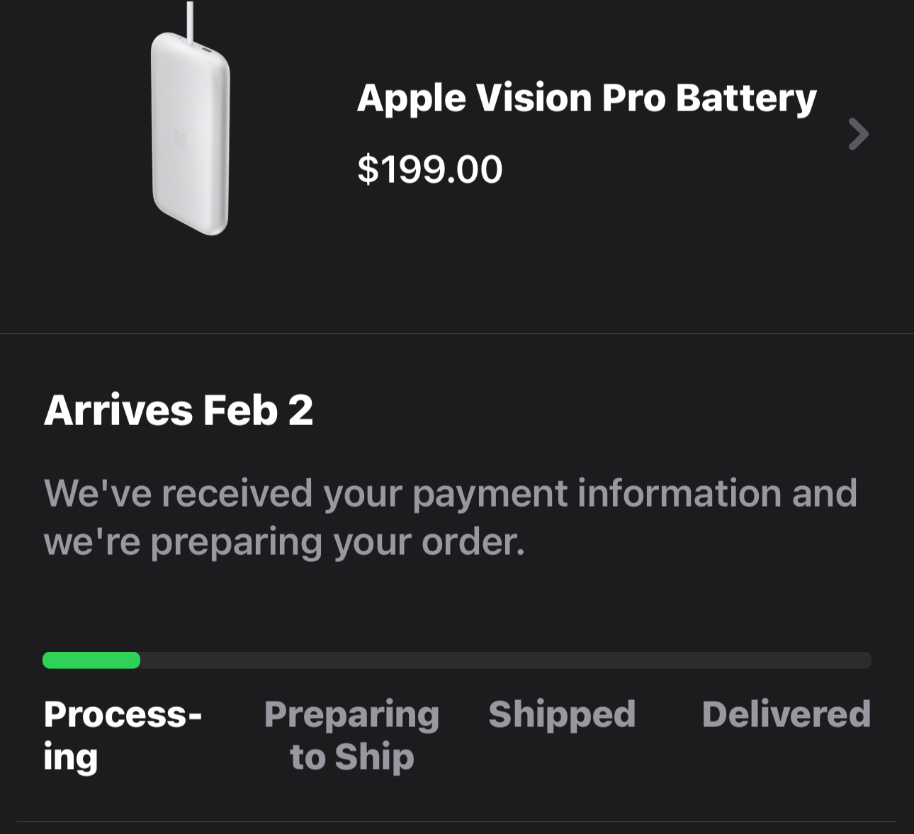Open the "Apple Vision Pro Battery" title

pyautogui.click(x=587, y=98)
